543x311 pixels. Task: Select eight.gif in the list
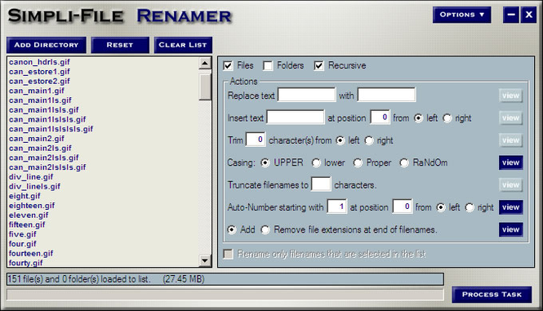24,196
